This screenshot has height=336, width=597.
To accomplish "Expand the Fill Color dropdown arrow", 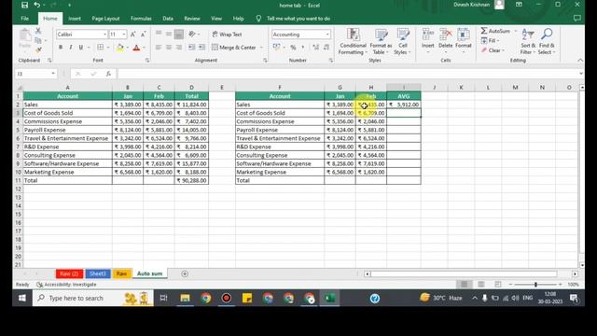I will 127,48.
